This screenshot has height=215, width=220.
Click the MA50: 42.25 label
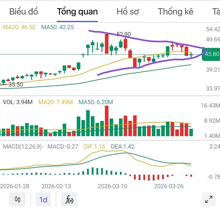(x=58, y=27)
